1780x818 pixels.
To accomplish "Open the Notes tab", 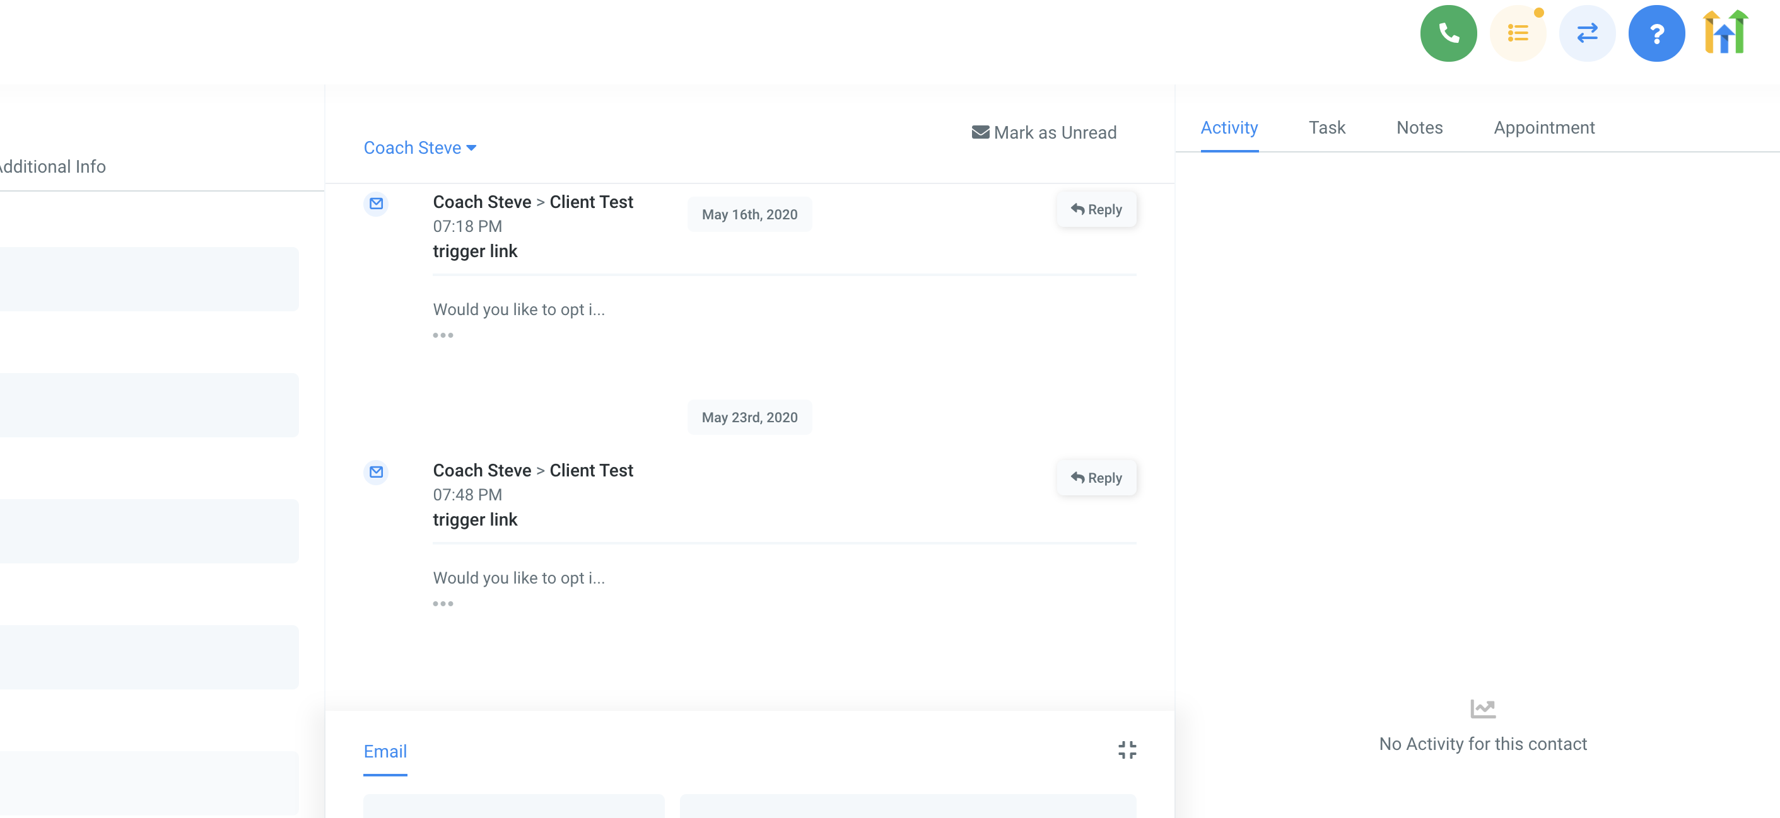I will [1419, 128].
